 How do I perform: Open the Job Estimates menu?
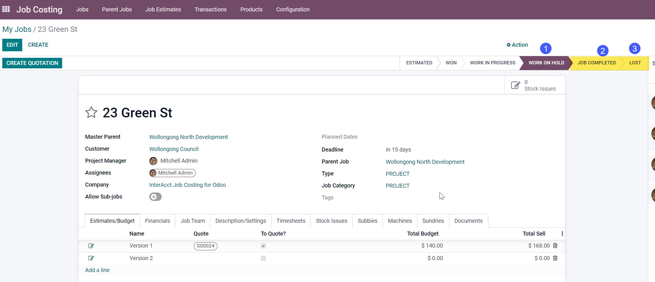click(163, 9)
